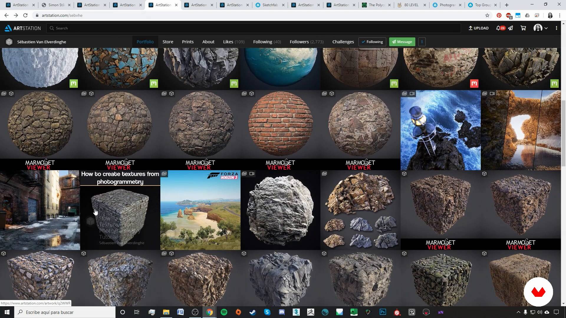
Task: Open the About profile link
Action: 208,42
